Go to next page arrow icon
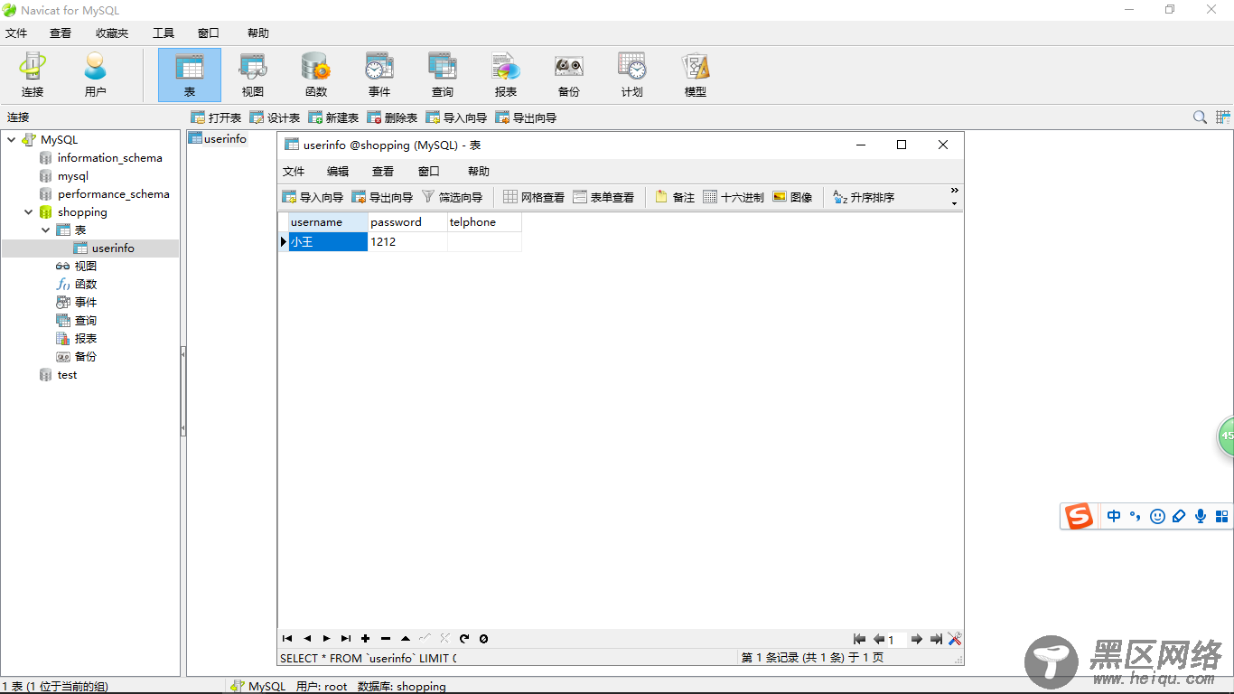Image resolution: width=1234 pixels, height=694 pixels. coord(917,639)
